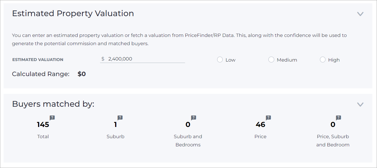Click the 145 Total buyers number
The width and height of the screenshot is (377, 168).
point(43,125)
